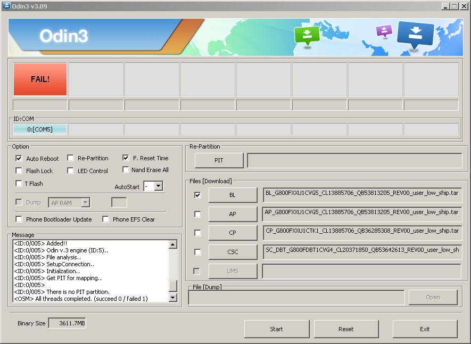Close the Odin3 window

click(464, 6)
